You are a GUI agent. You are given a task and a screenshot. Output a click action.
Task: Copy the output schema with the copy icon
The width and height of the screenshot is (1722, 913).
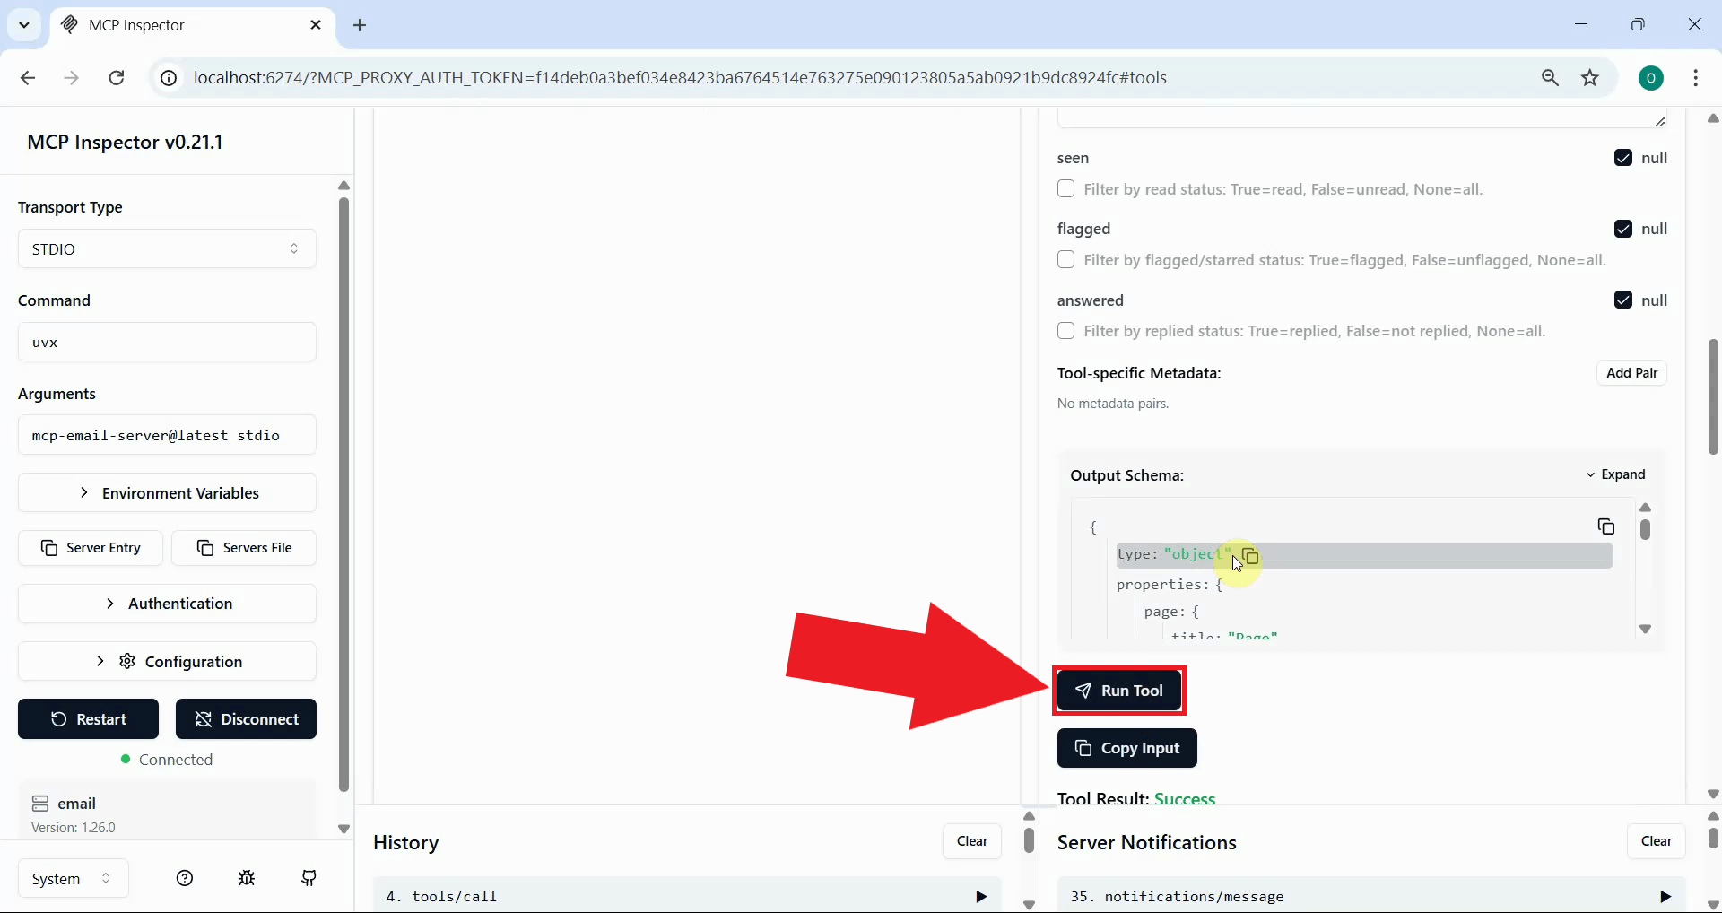coord(1606,526)
